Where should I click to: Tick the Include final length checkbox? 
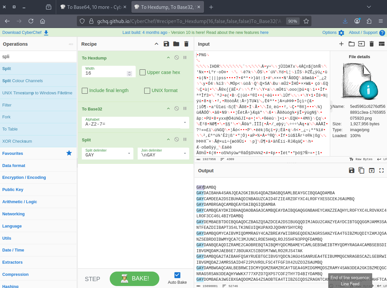coord(85,90)
